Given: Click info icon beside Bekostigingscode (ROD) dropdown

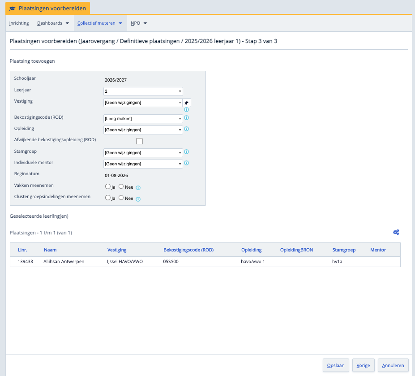Looking at the screenshot, I should coord(186,118).
